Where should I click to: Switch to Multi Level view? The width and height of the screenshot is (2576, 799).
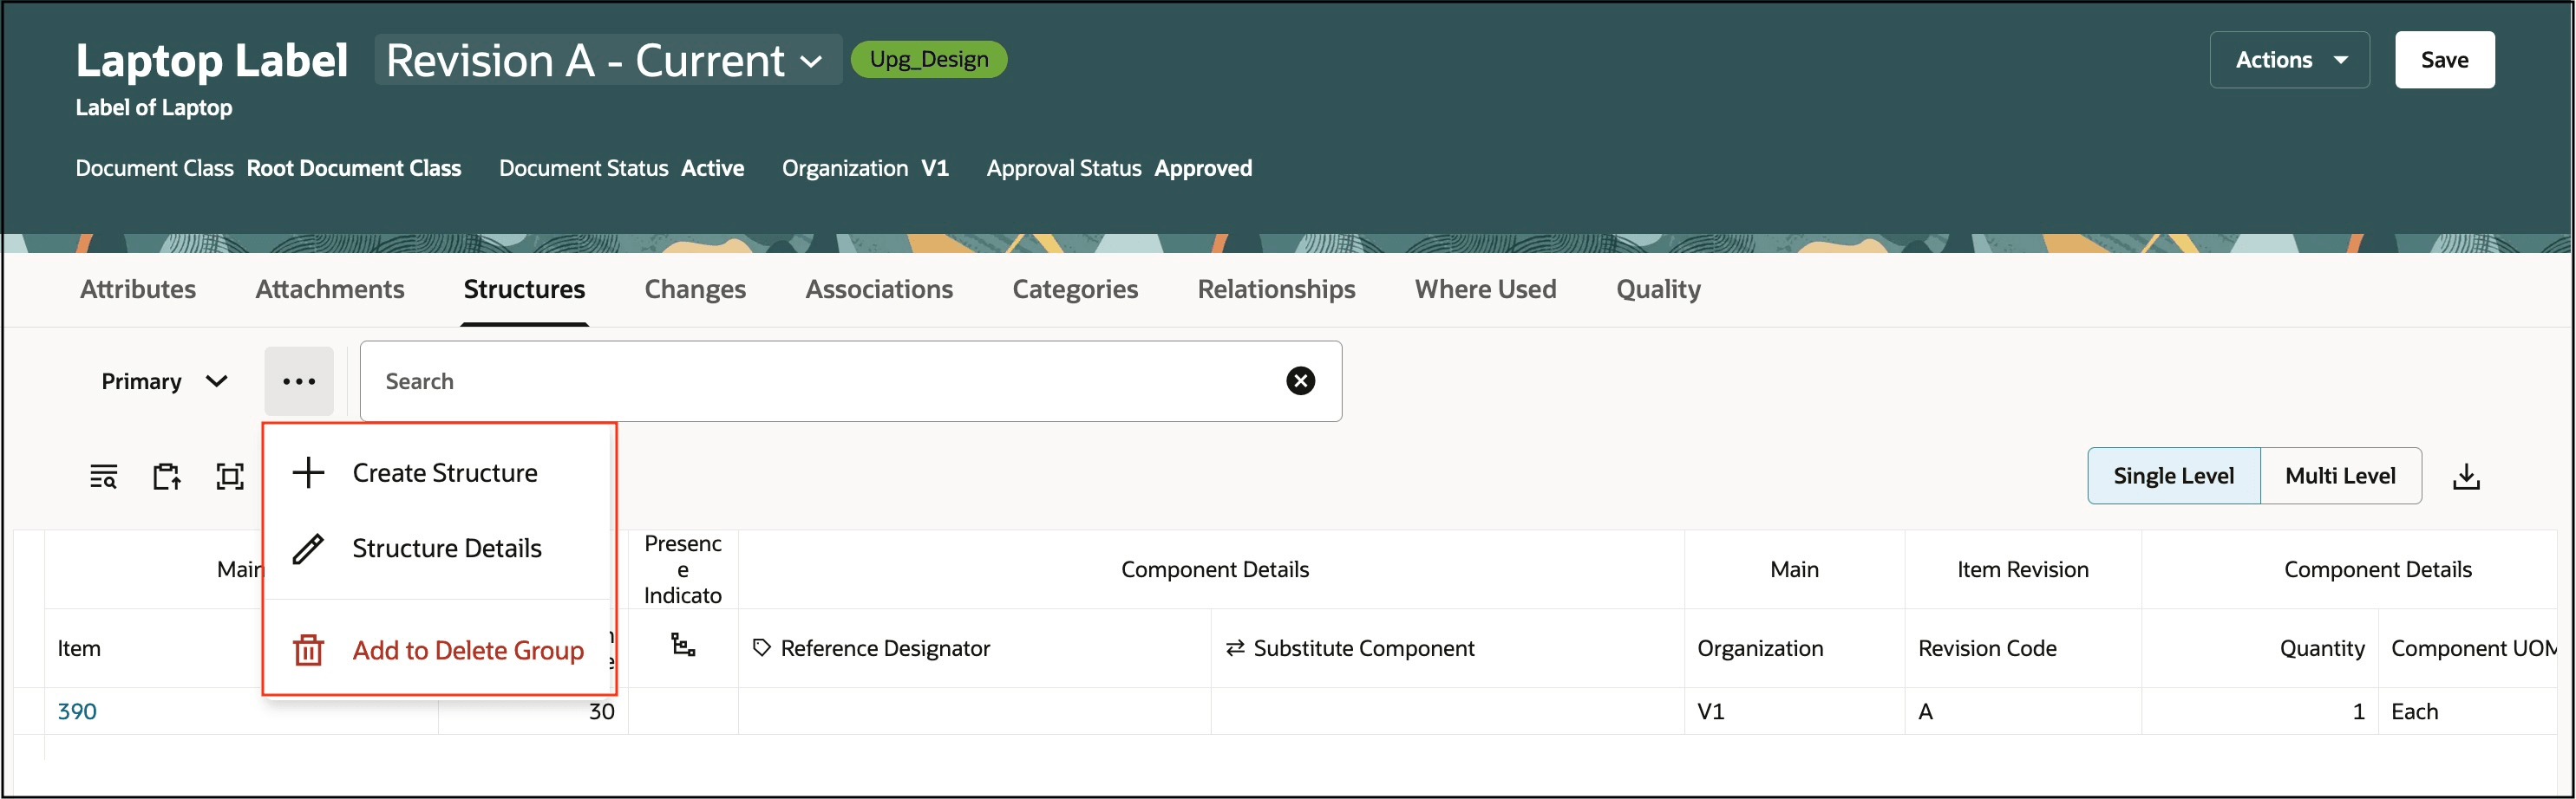[x=2339, y=476]
